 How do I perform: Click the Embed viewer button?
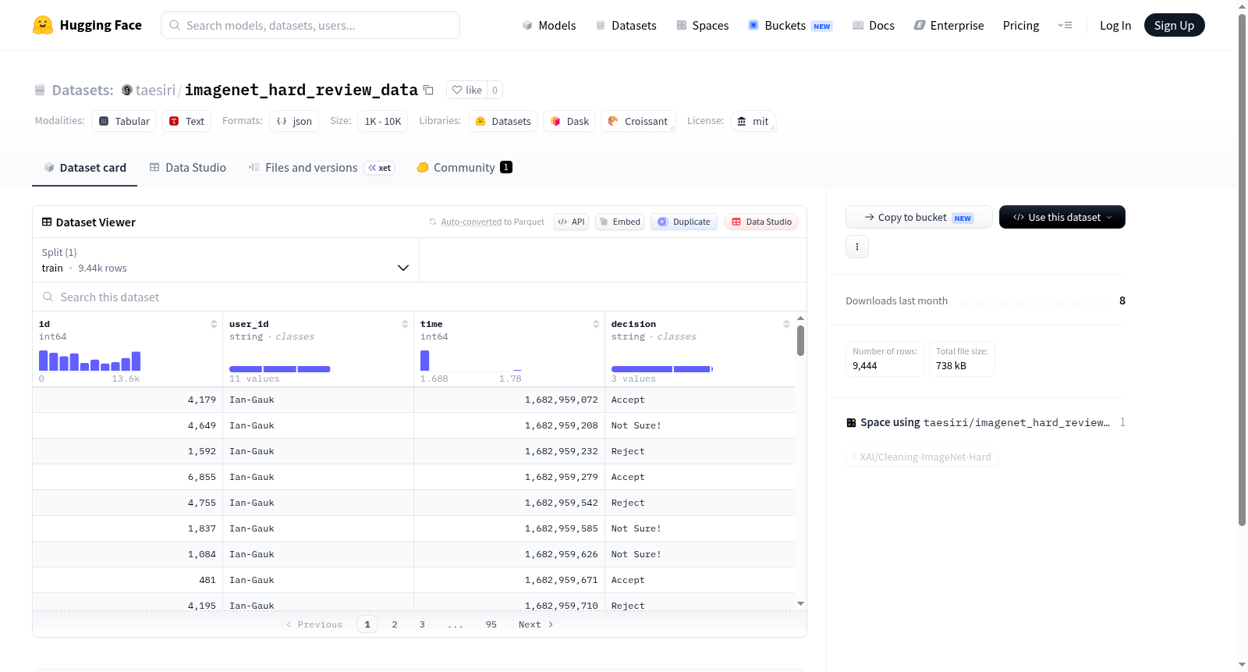[x=619, y=222]
